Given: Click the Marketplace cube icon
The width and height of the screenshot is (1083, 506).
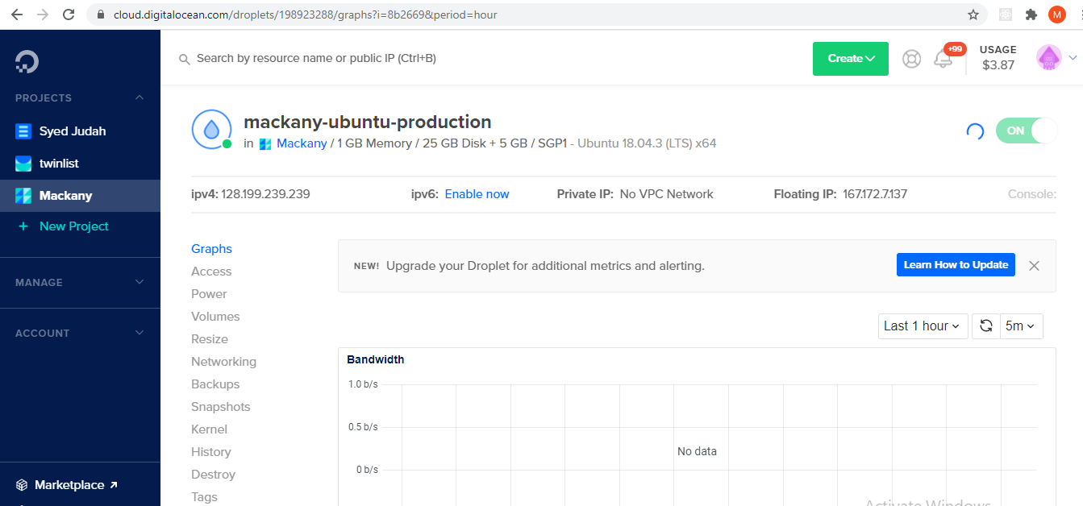Looking at the screenshot, I should [x=22, y=485].
